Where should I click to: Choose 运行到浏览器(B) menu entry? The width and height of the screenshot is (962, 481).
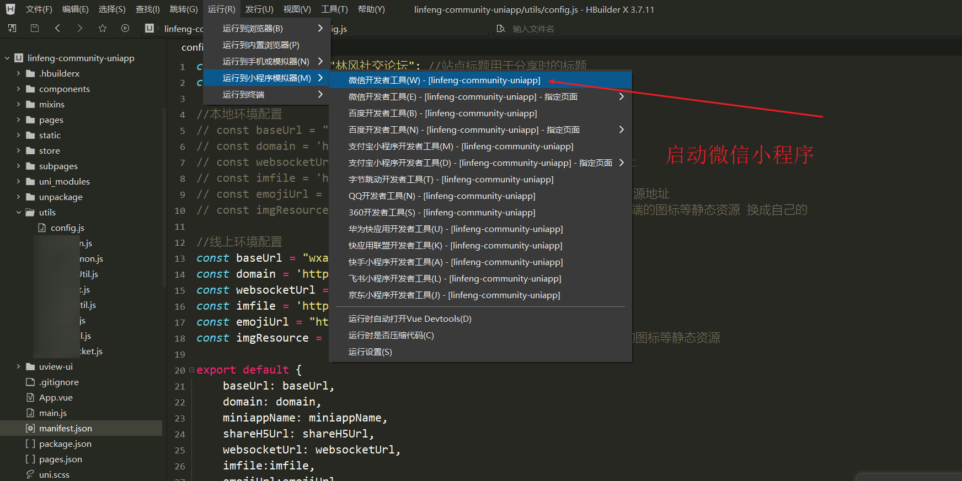[x=266, y=28]
